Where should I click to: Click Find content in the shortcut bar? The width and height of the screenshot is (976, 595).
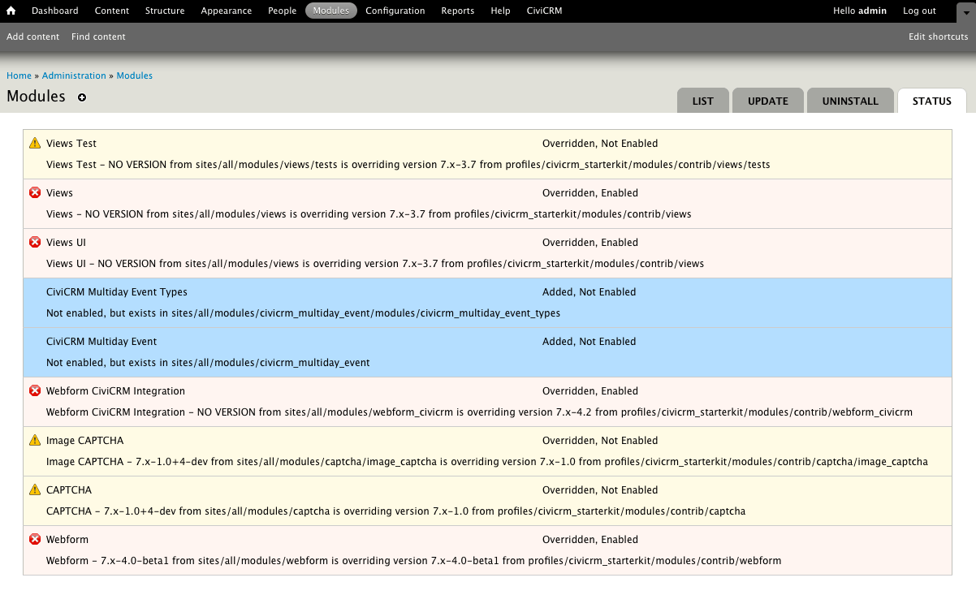(x=98, y=37)
